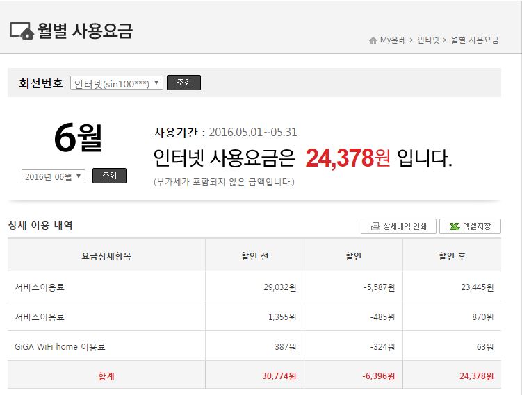
Task: Click the printer icon on 상세내역 인쇄
Action: pyautogui.click(x=375, y=226)
